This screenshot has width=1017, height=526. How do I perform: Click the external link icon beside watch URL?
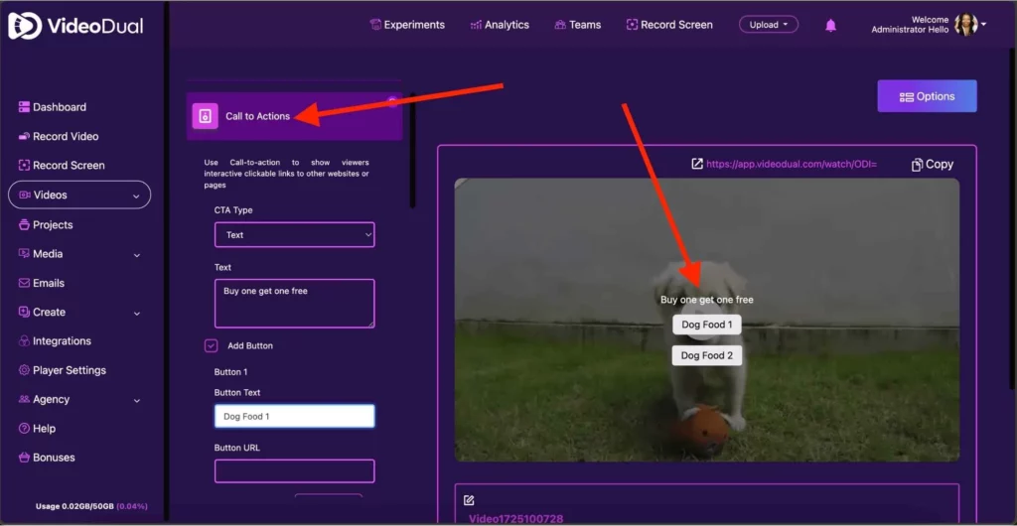click(697, 164)
